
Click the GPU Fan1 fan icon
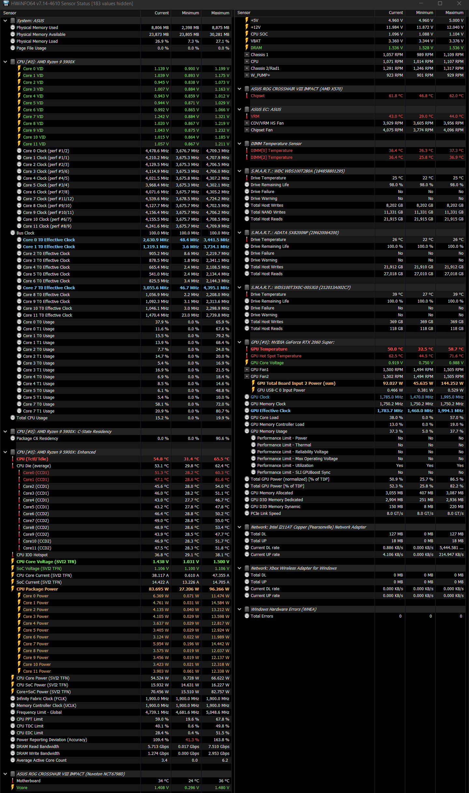click(x=247, y=369)
